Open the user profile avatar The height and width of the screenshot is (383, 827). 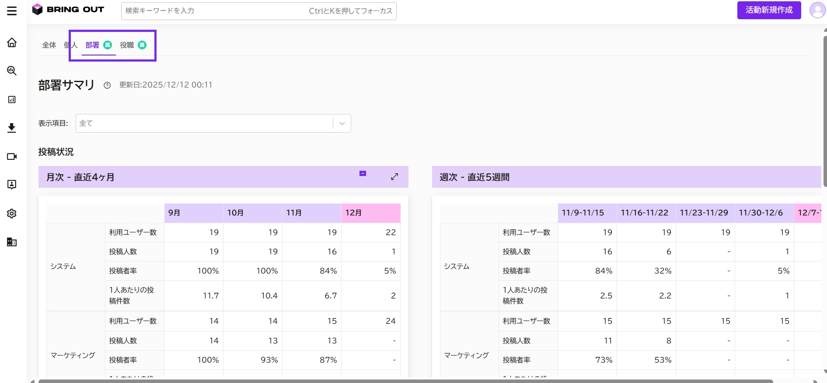click(817, 10)
